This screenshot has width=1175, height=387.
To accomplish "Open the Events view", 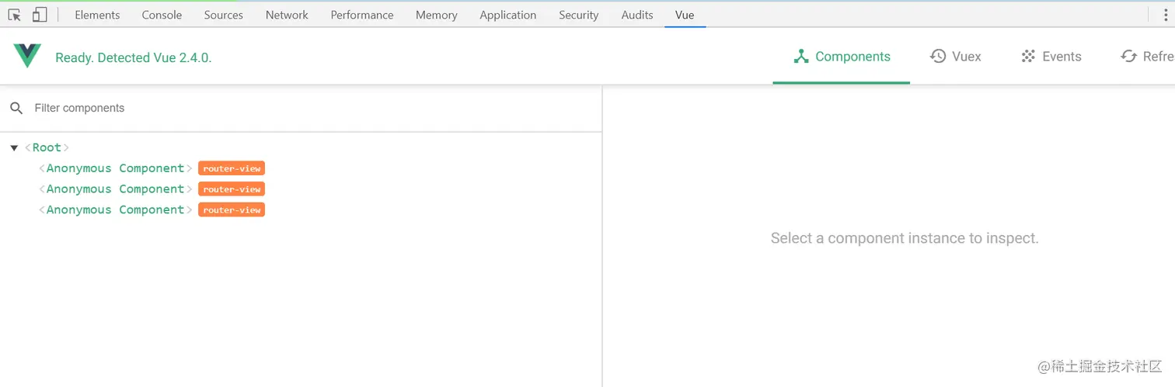I will pyautogui.click(x=1051, y=57).
